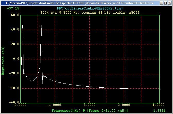
Task: Click the window title bar path text
Action: [x=80, y=3]
